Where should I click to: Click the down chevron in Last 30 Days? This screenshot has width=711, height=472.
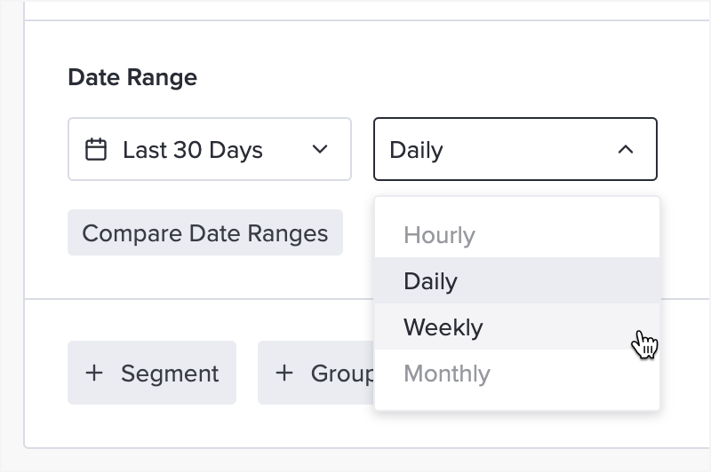click(x=320, y=149)
